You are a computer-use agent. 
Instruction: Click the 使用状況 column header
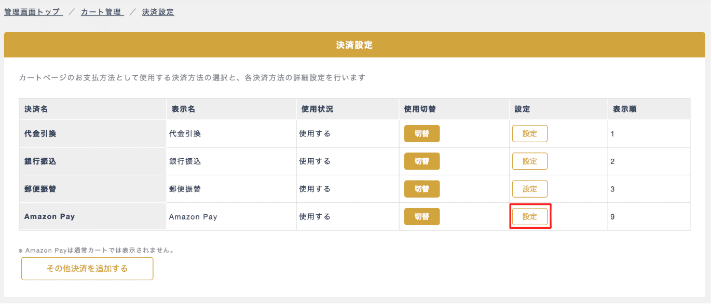click(317, 109)
